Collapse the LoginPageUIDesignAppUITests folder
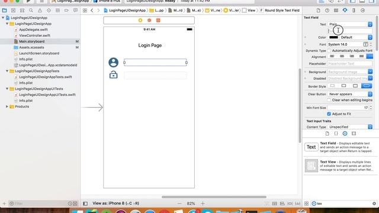The image size is (379, 213). point(7,89)
